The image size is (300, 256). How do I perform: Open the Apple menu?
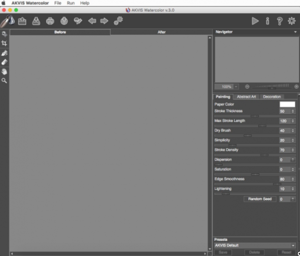(x=3, y=3)
